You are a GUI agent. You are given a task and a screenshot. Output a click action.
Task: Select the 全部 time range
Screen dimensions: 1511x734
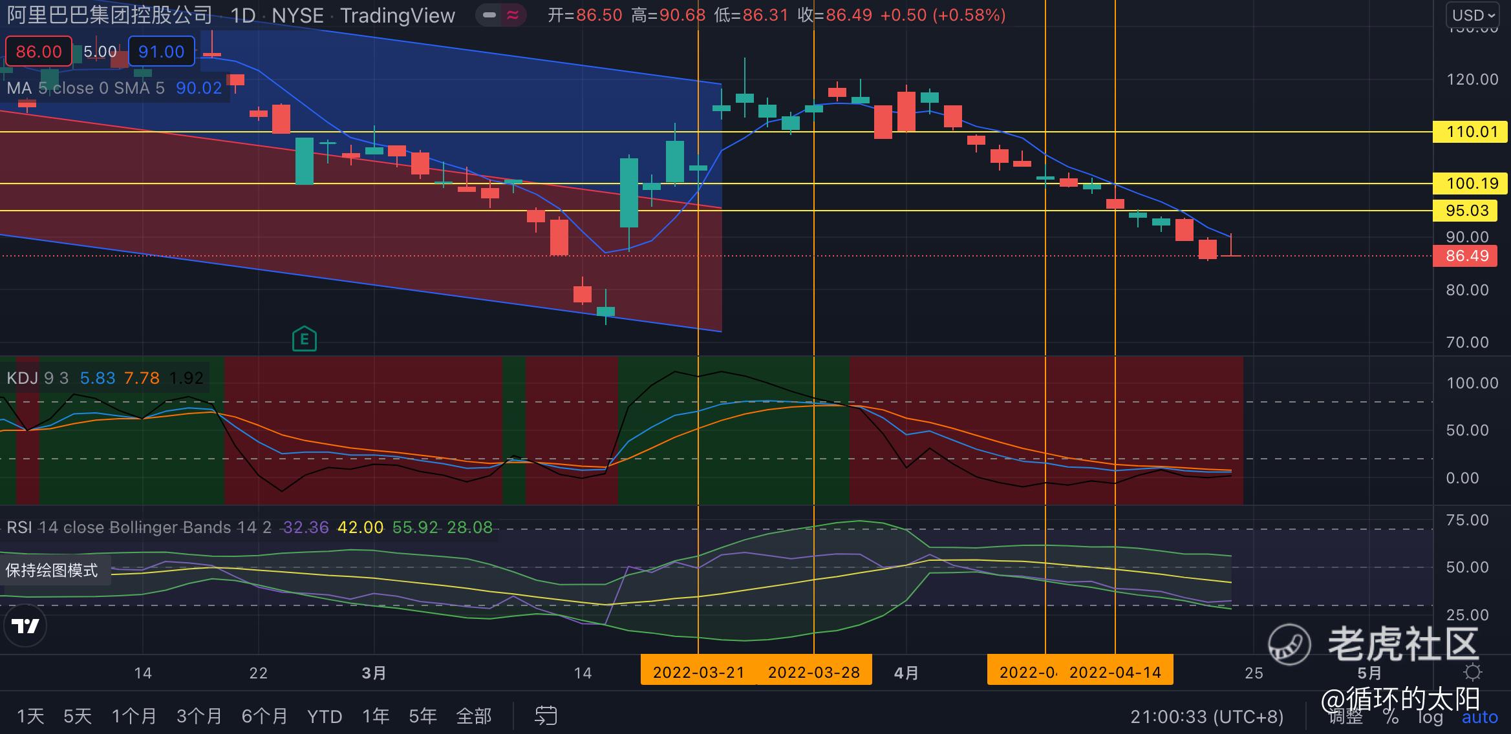474,716
